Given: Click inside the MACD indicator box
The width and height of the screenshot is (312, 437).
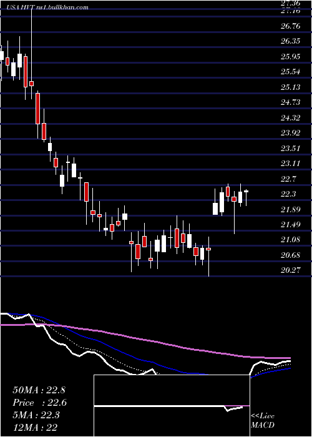Looking at the screenshot, I should click(x=172, y=406).
